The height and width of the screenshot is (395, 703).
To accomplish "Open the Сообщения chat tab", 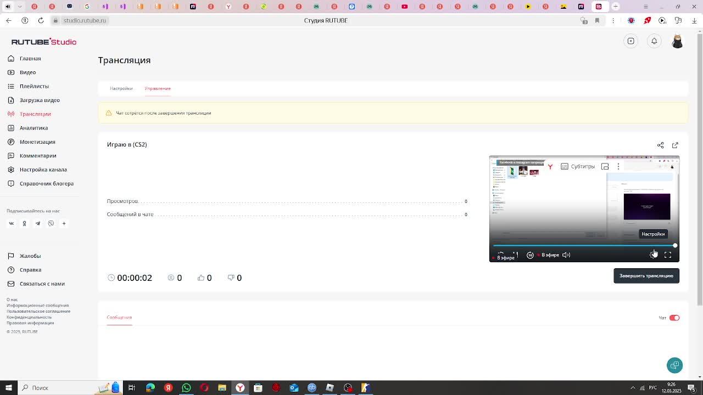I will point(119,317).
